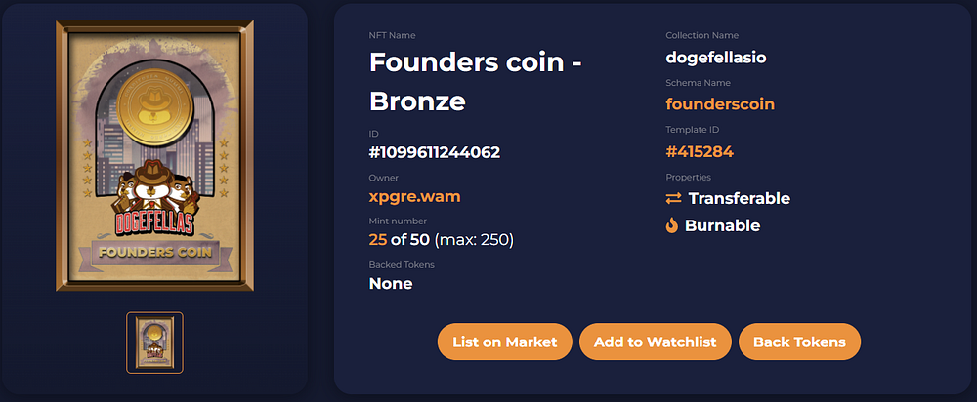Click the Transferable arrows icon
Viewport: 977px width, 402px height.
(673, 198)
